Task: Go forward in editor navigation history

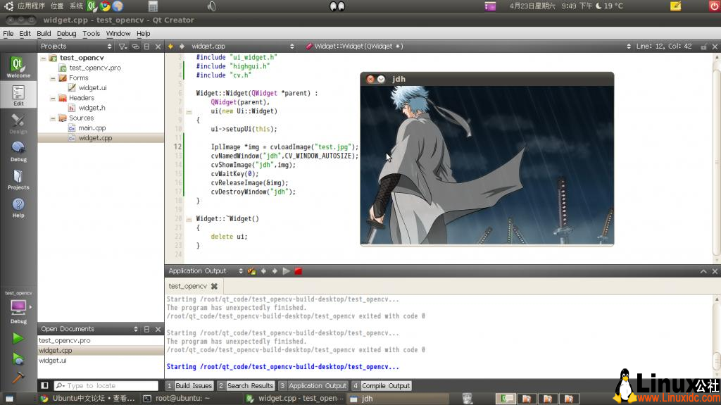Action: (182, 46)
